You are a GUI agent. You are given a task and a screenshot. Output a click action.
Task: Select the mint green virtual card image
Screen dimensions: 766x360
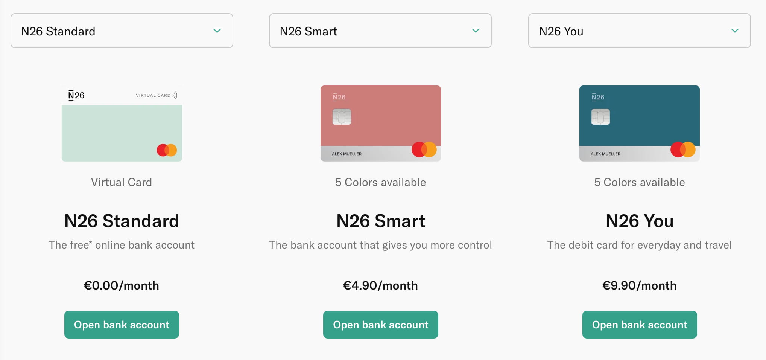tap(122, 128)
